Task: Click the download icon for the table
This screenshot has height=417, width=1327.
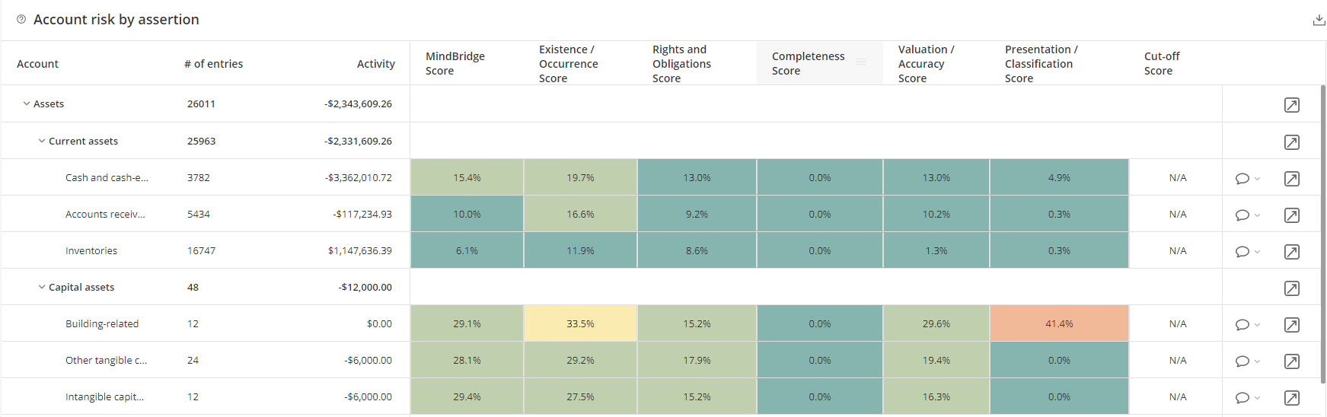Action: click(x=1319, y=21)
